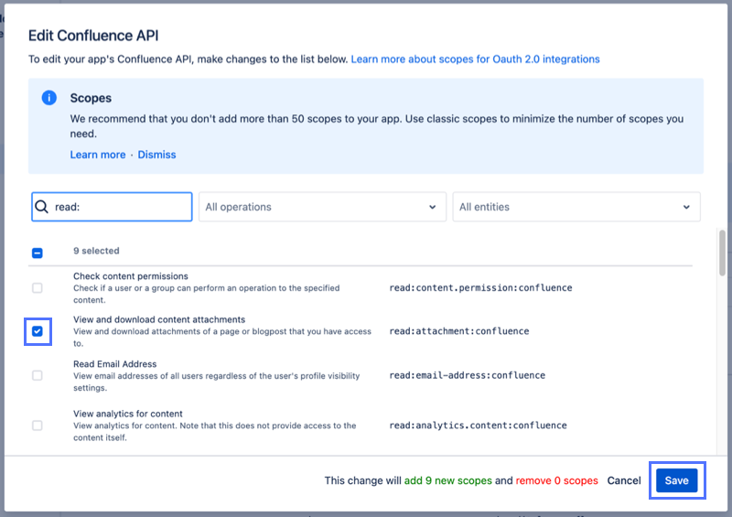732x517 pixels.
Task: Click the search magnifier icon
Action: pos(41,207)
